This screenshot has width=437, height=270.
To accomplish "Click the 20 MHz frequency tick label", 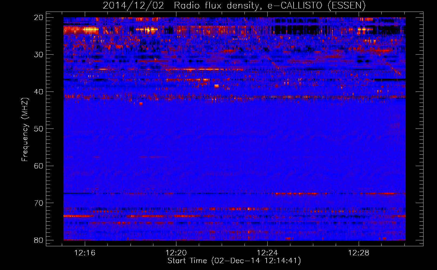I will point(39,18).
